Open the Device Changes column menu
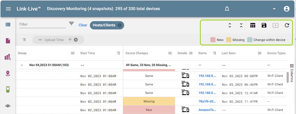 170,53
